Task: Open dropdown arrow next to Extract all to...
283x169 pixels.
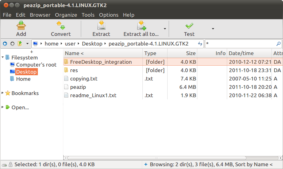Action: pyautogui.click(x=165, y=29)
